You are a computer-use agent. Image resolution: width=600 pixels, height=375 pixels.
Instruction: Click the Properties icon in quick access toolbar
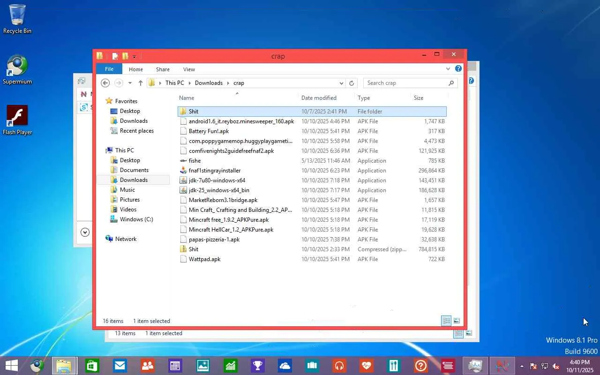[x=115, y=56]
